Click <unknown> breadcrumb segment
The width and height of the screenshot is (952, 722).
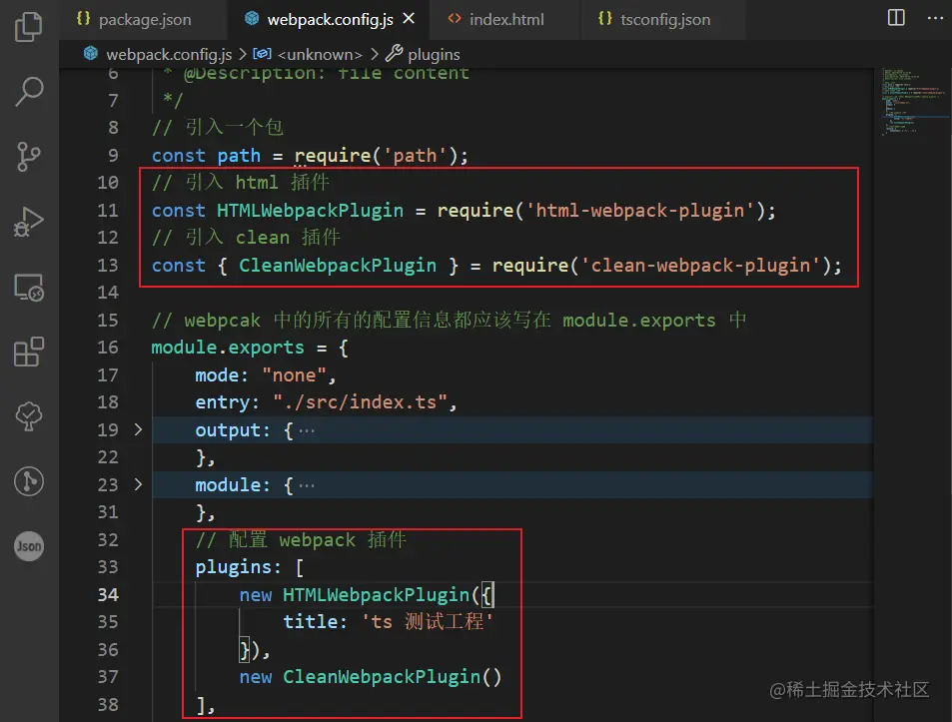coord(320,55)
